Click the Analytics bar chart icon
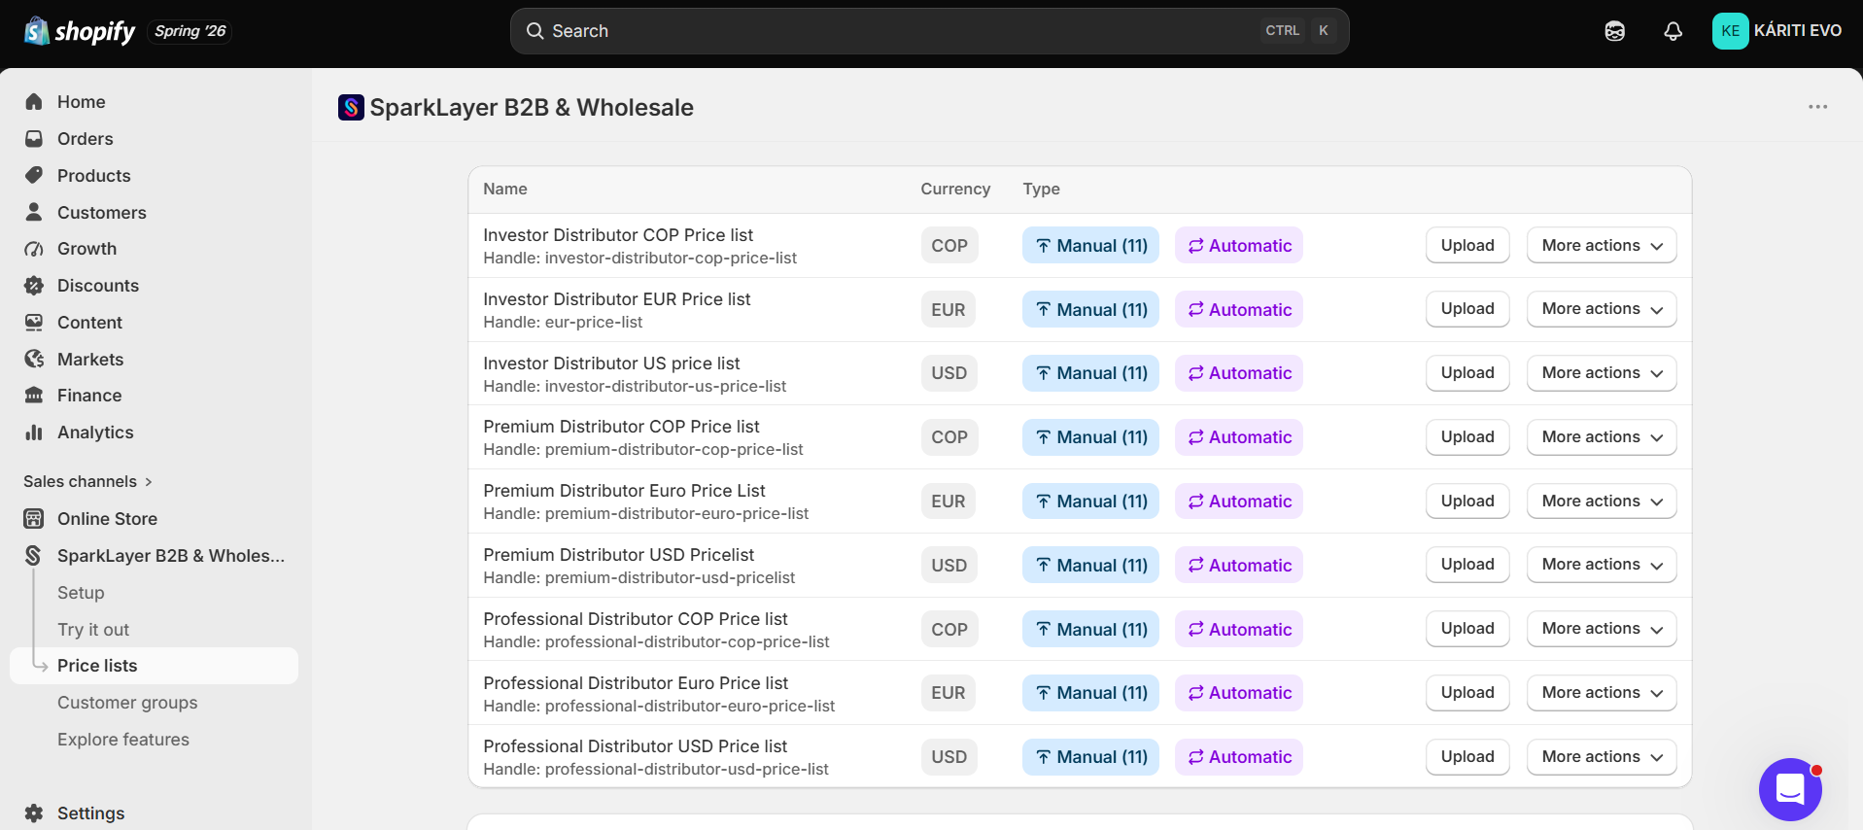 pos(34,432)
